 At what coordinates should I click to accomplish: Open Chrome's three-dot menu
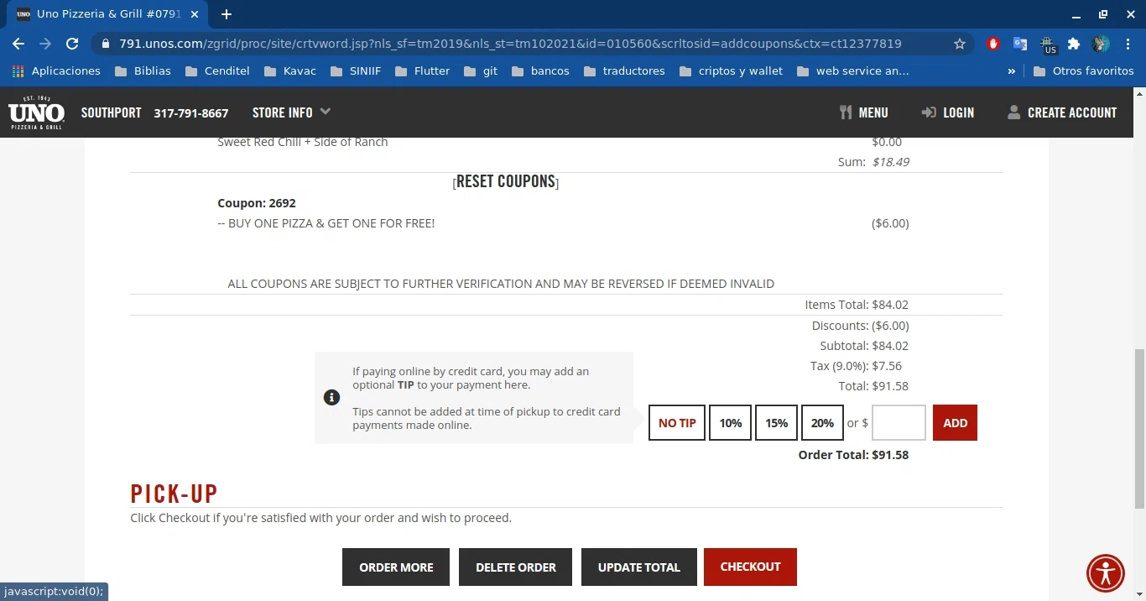point(1127,44)
